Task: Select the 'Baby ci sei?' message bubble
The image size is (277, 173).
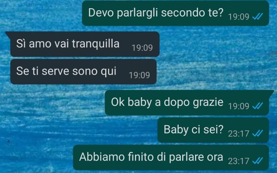Action: tap(213, 130)
